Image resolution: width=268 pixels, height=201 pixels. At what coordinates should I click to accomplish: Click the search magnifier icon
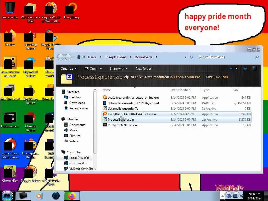257,57
